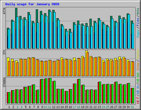Click weekend day label 10

(45, 107)
